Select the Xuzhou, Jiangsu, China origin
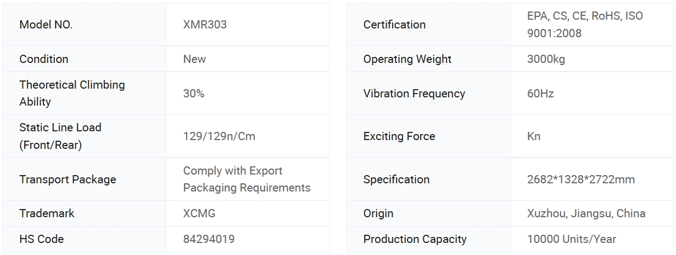 coord(586,213)
